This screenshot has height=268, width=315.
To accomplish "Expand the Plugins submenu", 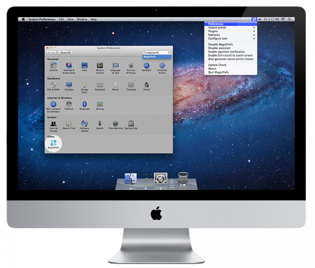I will click(231, 31).
